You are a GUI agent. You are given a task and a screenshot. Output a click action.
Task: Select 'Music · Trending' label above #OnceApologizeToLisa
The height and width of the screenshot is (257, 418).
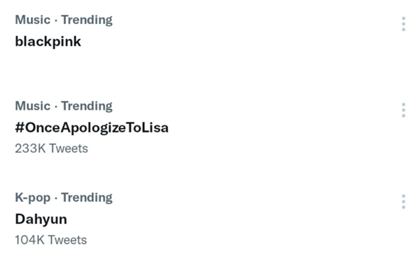pos(64,106)
